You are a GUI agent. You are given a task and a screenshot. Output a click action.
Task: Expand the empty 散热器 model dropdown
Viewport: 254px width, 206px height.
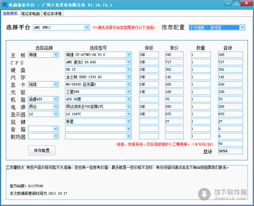tap(128, 136)
